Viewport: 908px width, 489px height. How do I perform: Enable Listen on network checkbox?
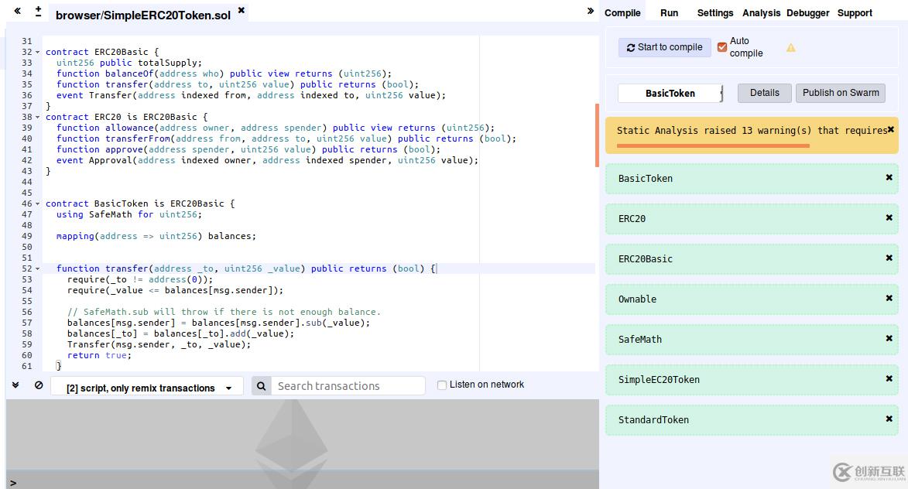click(442, 385)
